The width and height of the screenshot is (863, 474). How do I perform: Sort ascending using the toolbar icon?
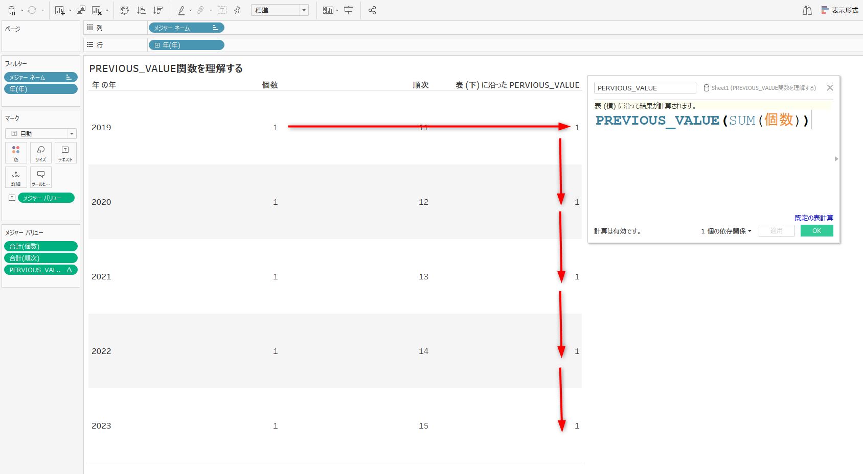142,10
